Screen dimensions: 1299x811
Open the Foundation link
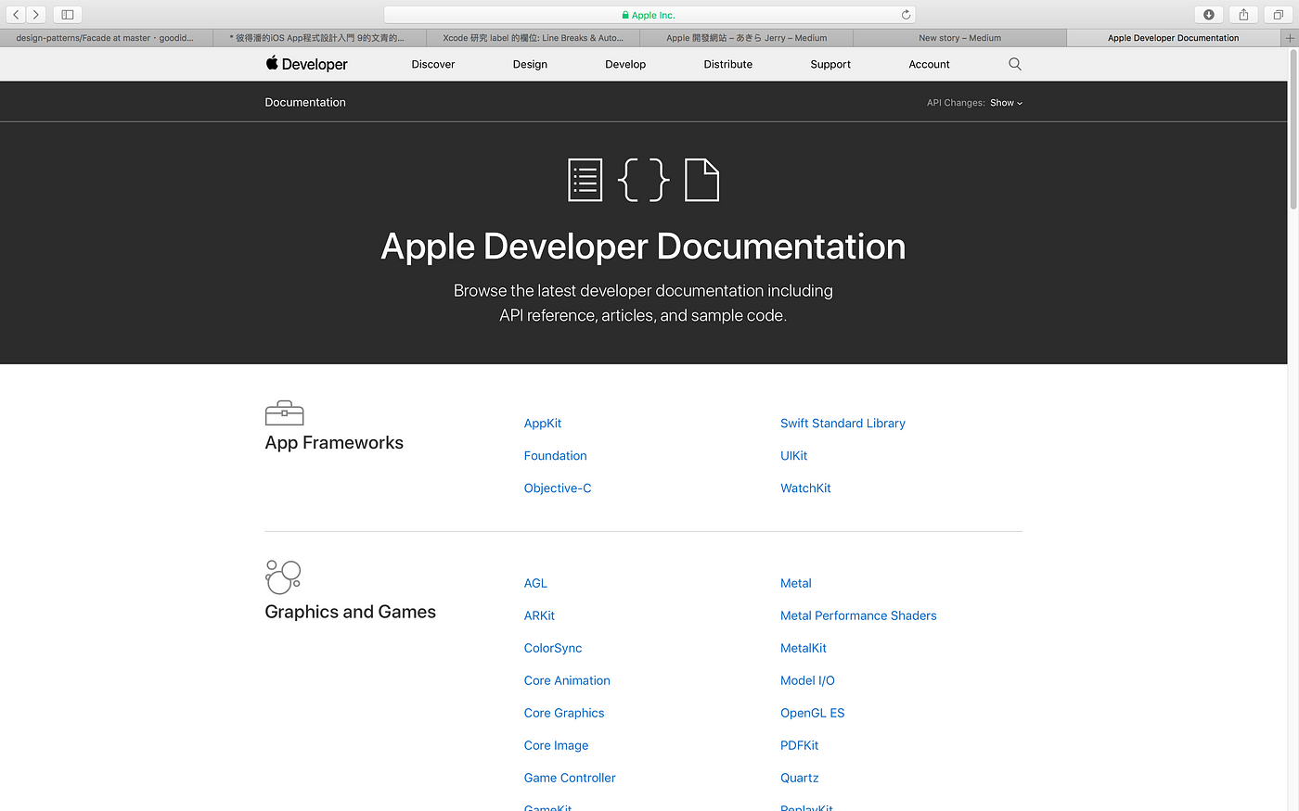(x=555, y=455)
